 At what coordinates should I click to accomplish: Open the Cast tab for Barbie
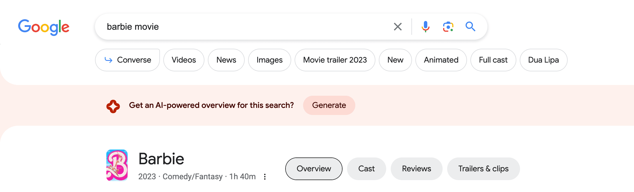pos(367,169)
